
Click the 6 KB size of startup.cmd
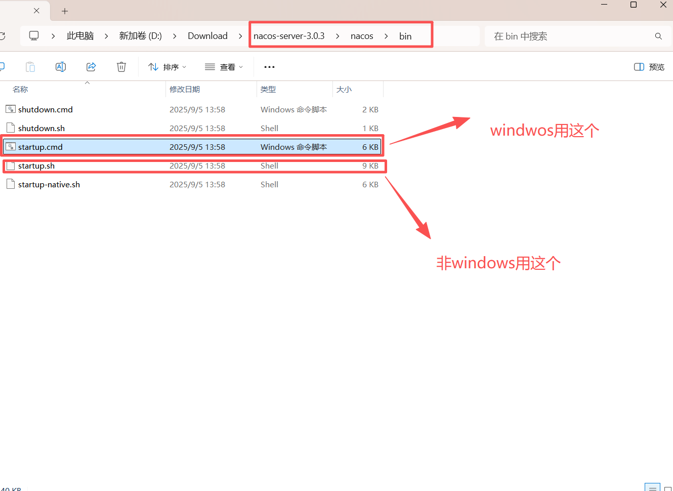pos(370,147)
